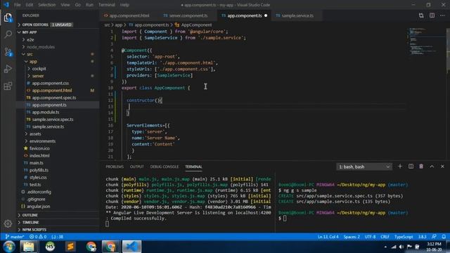Open the Help menu
This screenshot has height=253, width=450.
pyautogui.click(x=124, y=5)
